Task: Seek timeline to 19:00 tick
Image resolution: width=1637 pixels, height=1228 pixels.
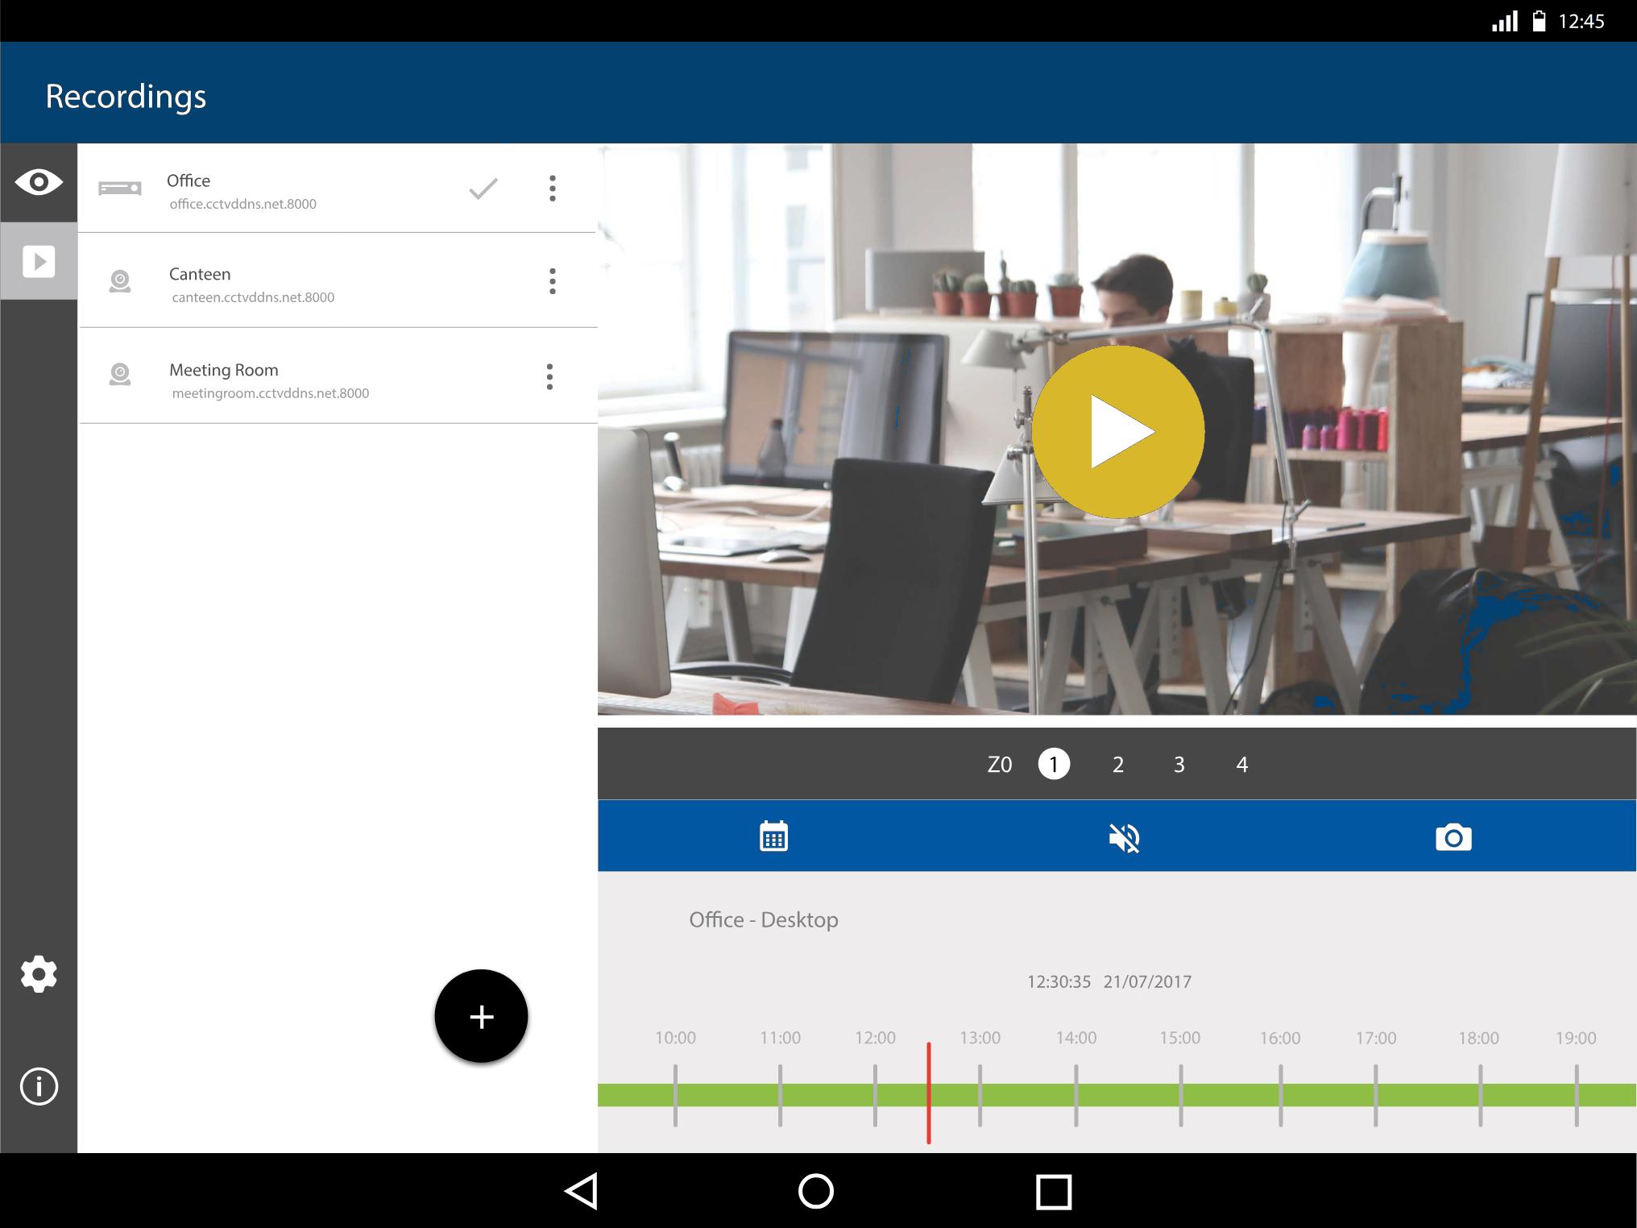Action: tap(1577, 1095)
